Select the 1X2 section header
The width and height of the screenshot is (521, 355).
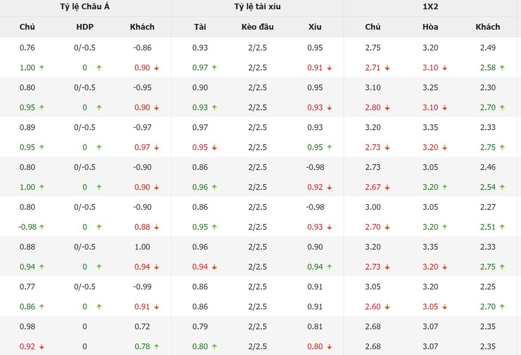[430, 7]
